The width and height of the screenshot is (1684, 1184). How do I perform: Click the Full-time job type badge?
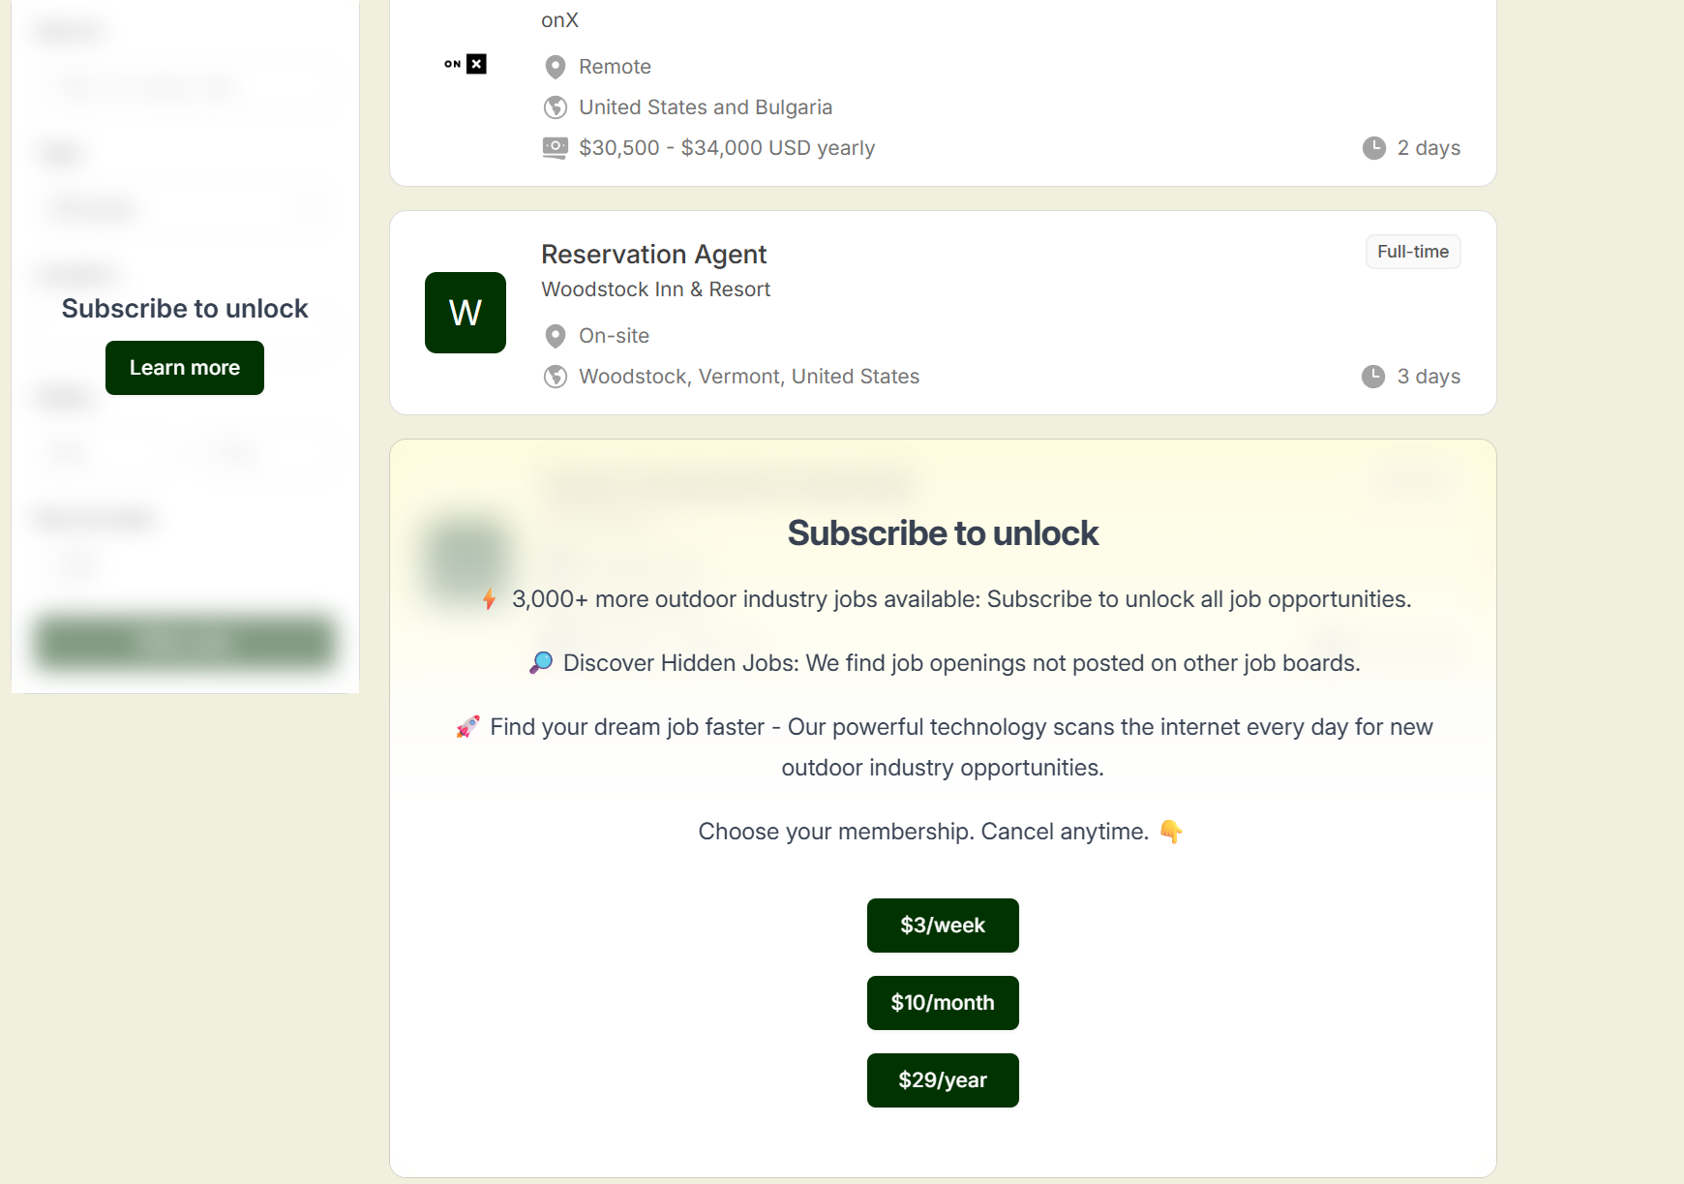[1413, 251]
